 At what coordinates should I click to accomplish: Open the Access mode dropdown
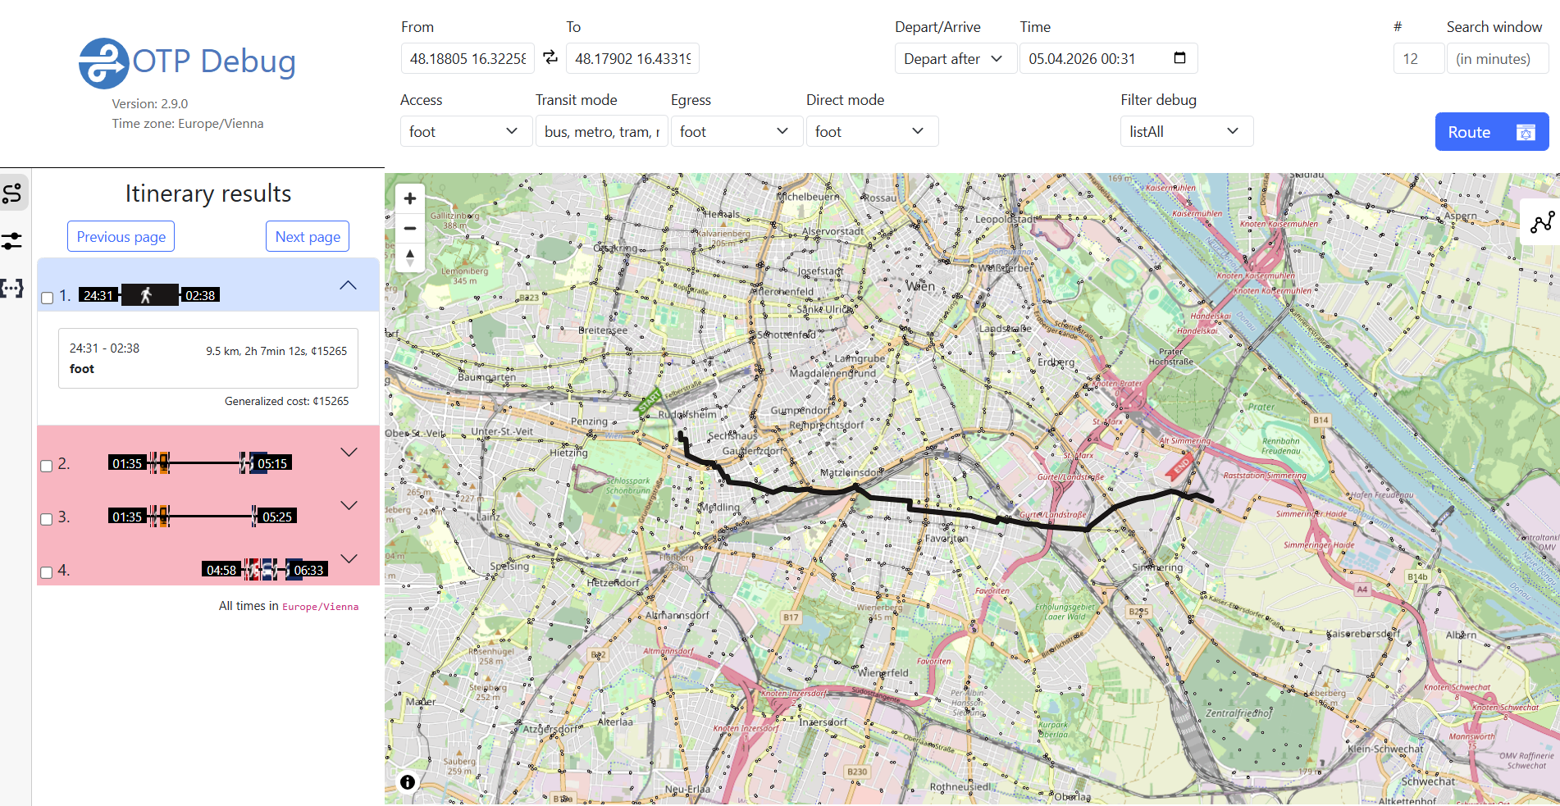pos(463,131)
